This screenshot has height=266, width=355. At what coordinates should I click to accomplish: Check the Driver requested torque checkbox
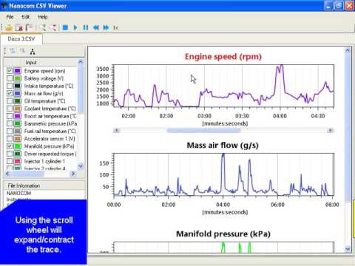point(10,154)
